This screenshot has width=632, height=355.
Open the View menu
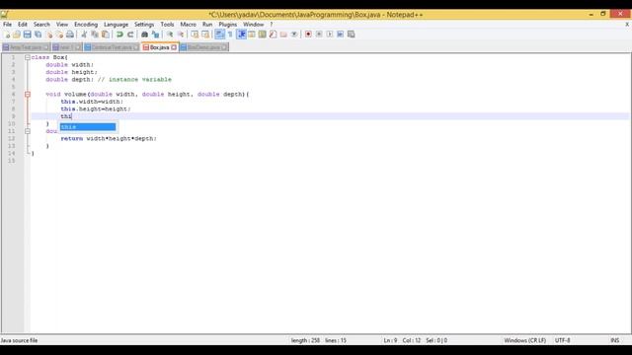click(x=62, y=25)
